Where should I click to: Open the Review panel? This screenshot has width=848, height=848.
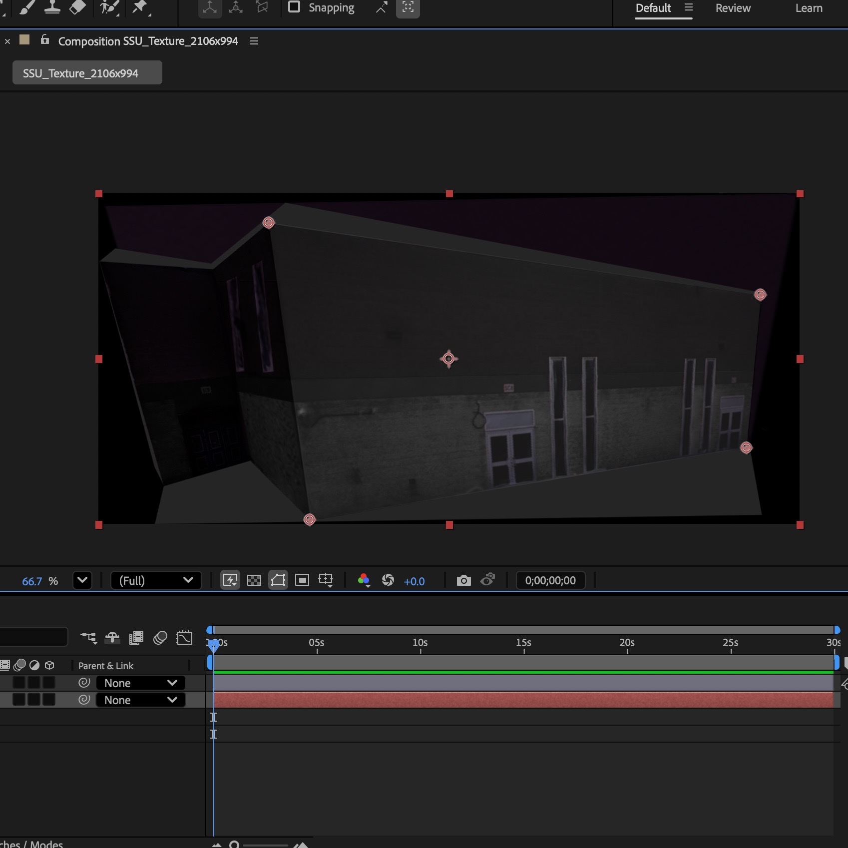pyautogui.click(x=733, y=8)
